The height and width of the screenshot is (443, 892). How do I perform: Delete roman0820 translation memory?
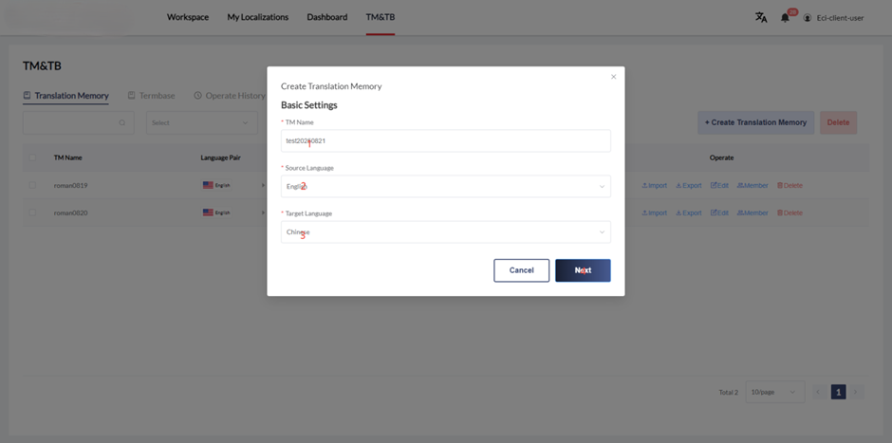point(790,212)
